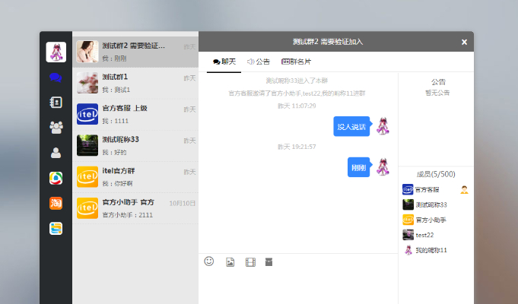Viewport: 518px width, 304px height.
Task: Launch the blue-yellow striped app icon
Action: pyautogui.click(x=56, y=229)
